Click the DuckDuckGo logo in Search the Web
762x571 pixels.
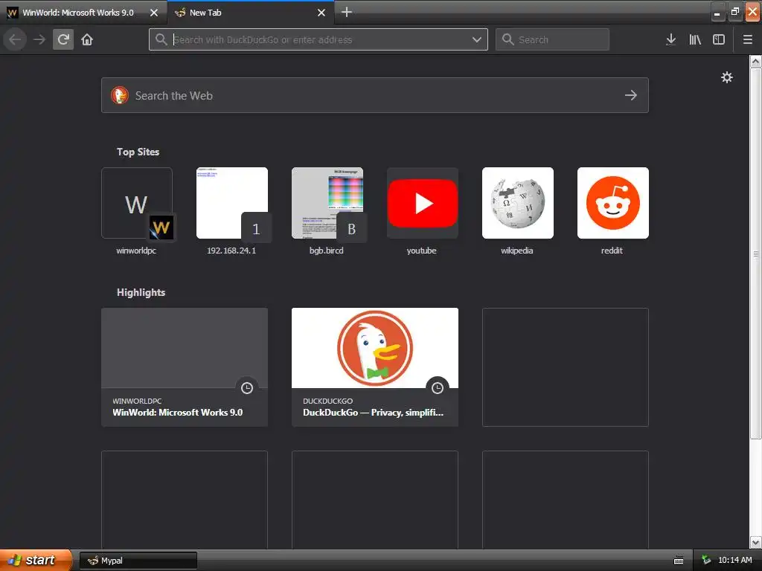120,95
